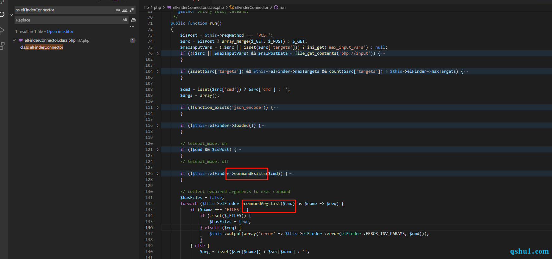Click '$args = array();' statement
552x259 pixels.
(200, 96)
